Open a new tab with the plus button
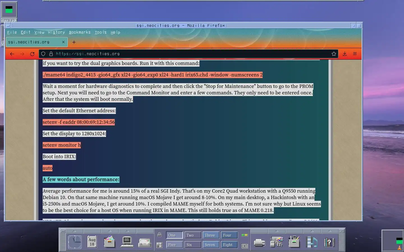Screen dimensions: 404x252 click(74, 42)
